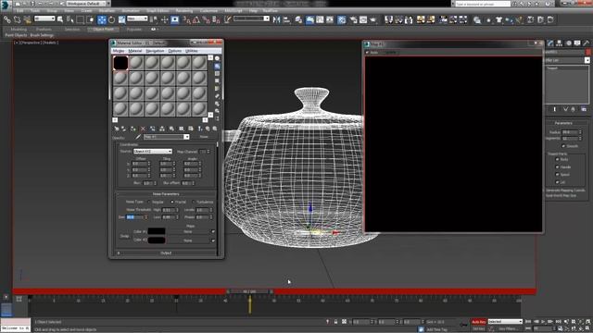Toggle the Color #1 map enable checkbox
This screenshot has width=593, height=333.
pyautogui.click(x=213, y=231)
